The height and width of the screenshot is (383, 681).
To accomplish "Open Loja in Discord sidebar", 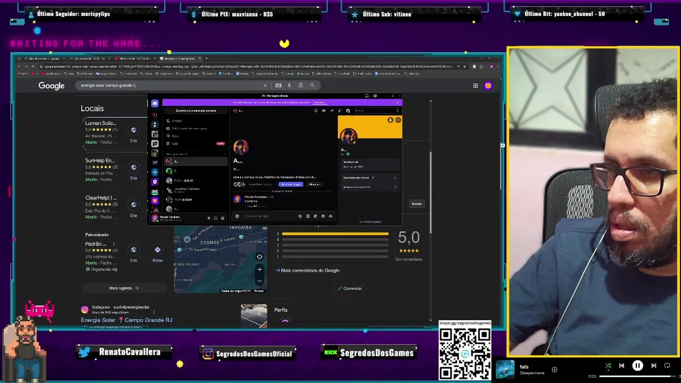I will pos(196,144).
